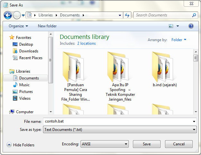
Task: Click the Cancel button
Action: (179, 144)
